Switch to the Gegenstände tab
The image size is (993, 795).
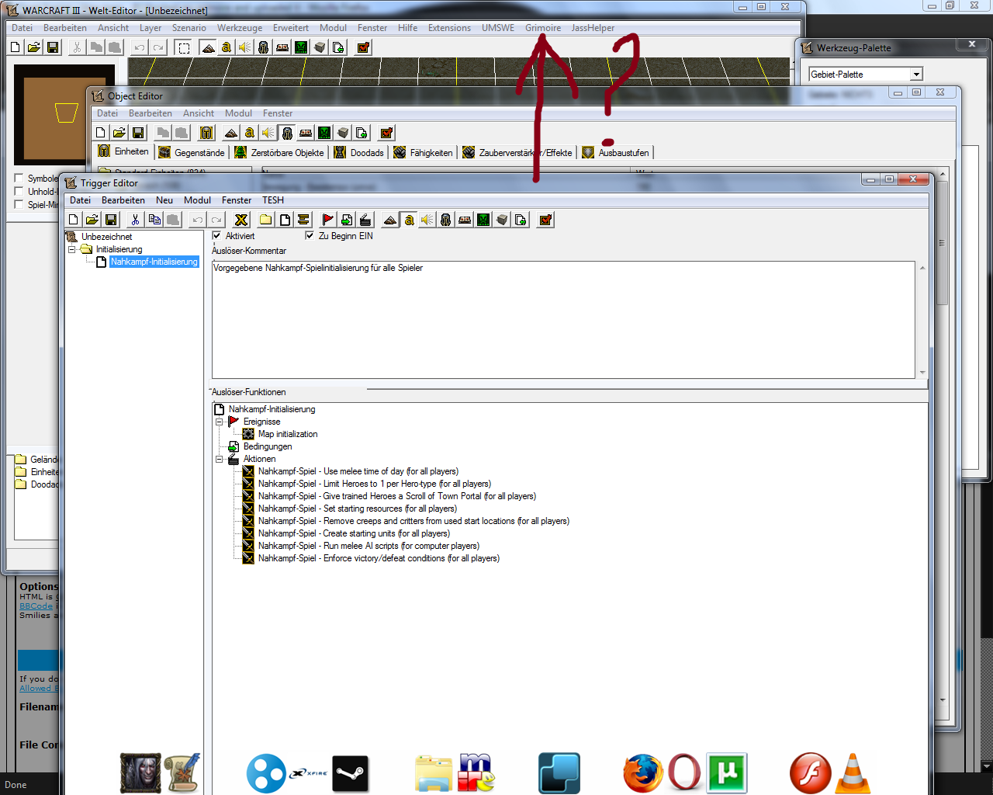point(192,152)
